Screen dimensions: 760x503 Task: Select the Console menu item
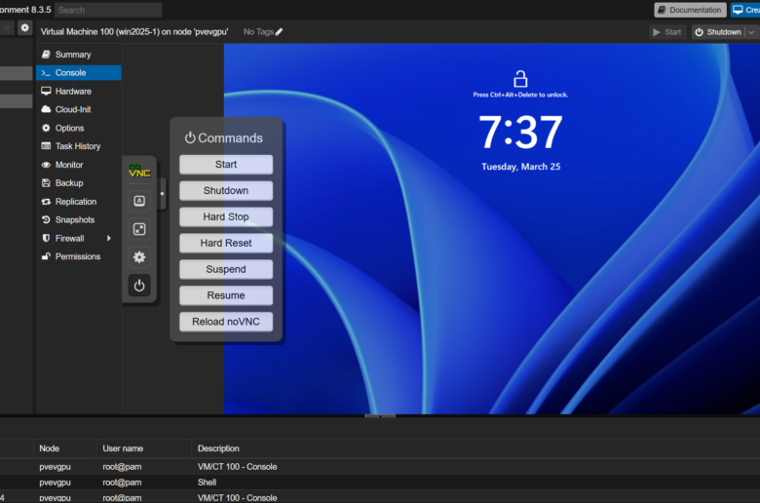click(79, 73)
